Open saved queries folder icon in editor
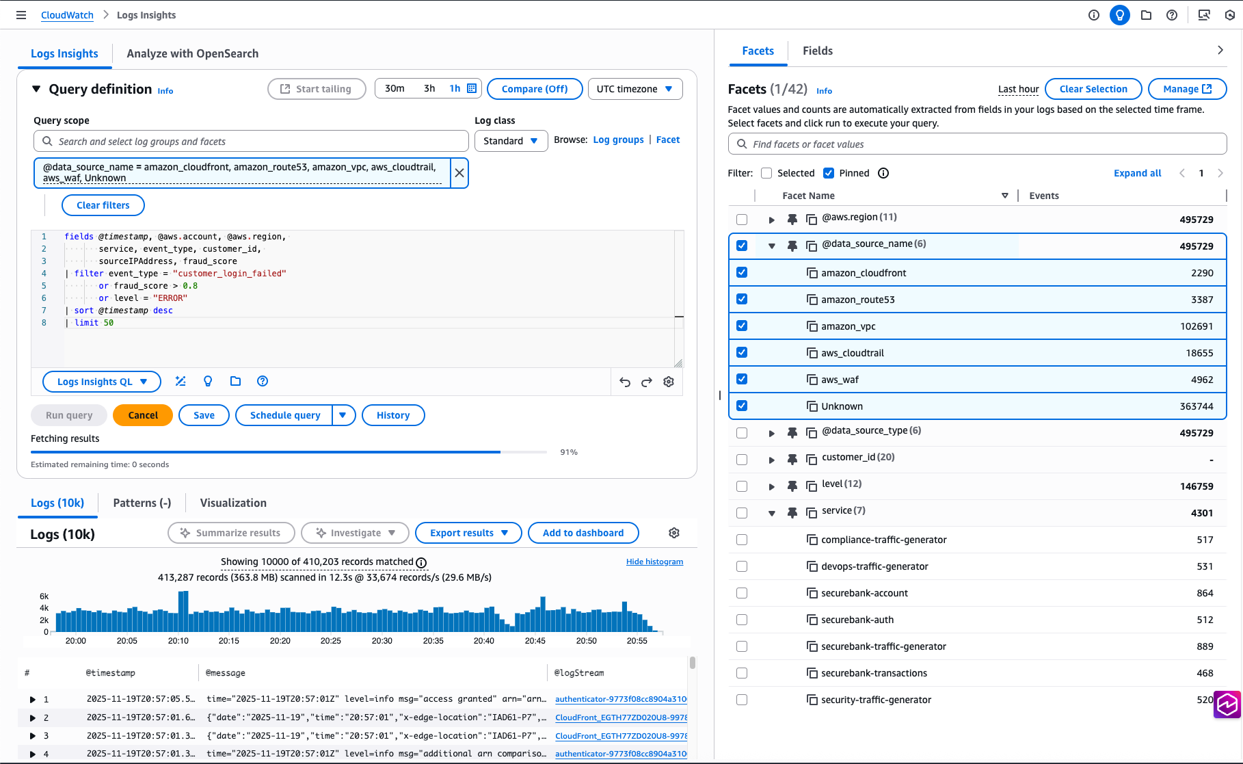The width and height of the screenshot is (1243, 764). click(235, 381)
